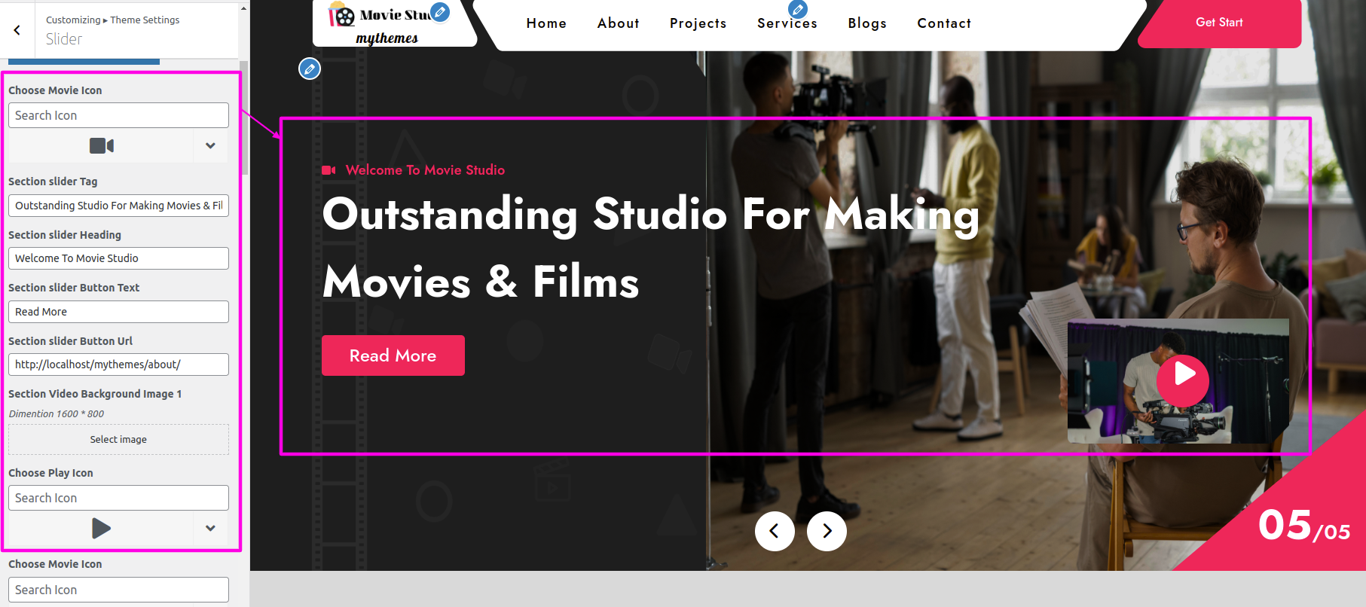
Task: Expand the movie icon picker dropdown
Action: click(211, 145)
